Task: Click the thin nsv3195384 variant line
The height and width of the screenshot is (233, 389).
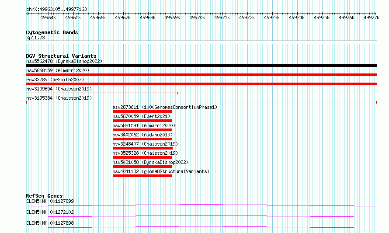Action: pos(201,102)
